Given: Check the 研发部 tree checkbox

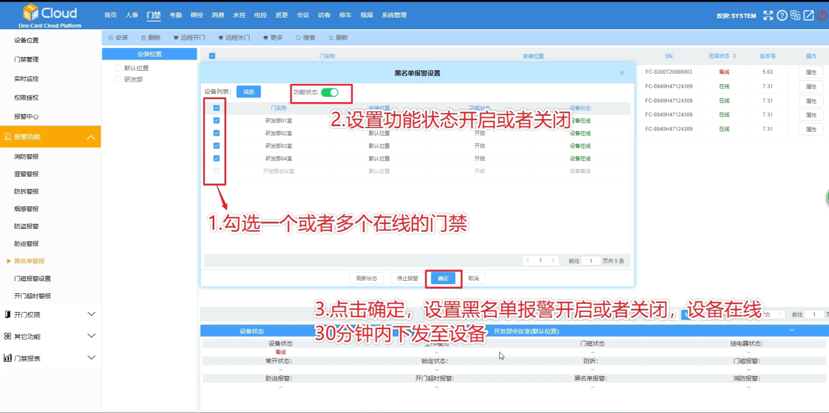Looking at the screenshot, I should pyautogui.click(x=118, y=79).
